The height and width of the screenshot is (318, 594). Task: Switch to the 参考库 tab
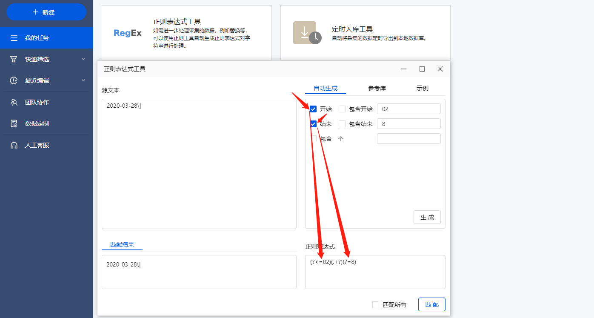377,88
